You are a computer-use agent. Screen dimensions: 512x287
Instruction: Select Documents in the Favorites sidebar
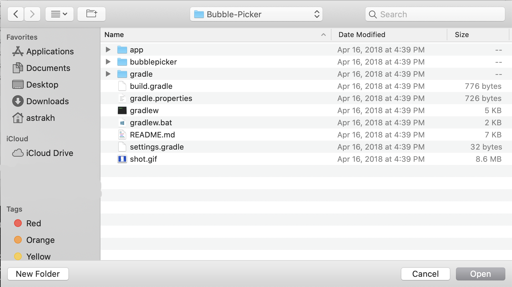pos(48,68)
